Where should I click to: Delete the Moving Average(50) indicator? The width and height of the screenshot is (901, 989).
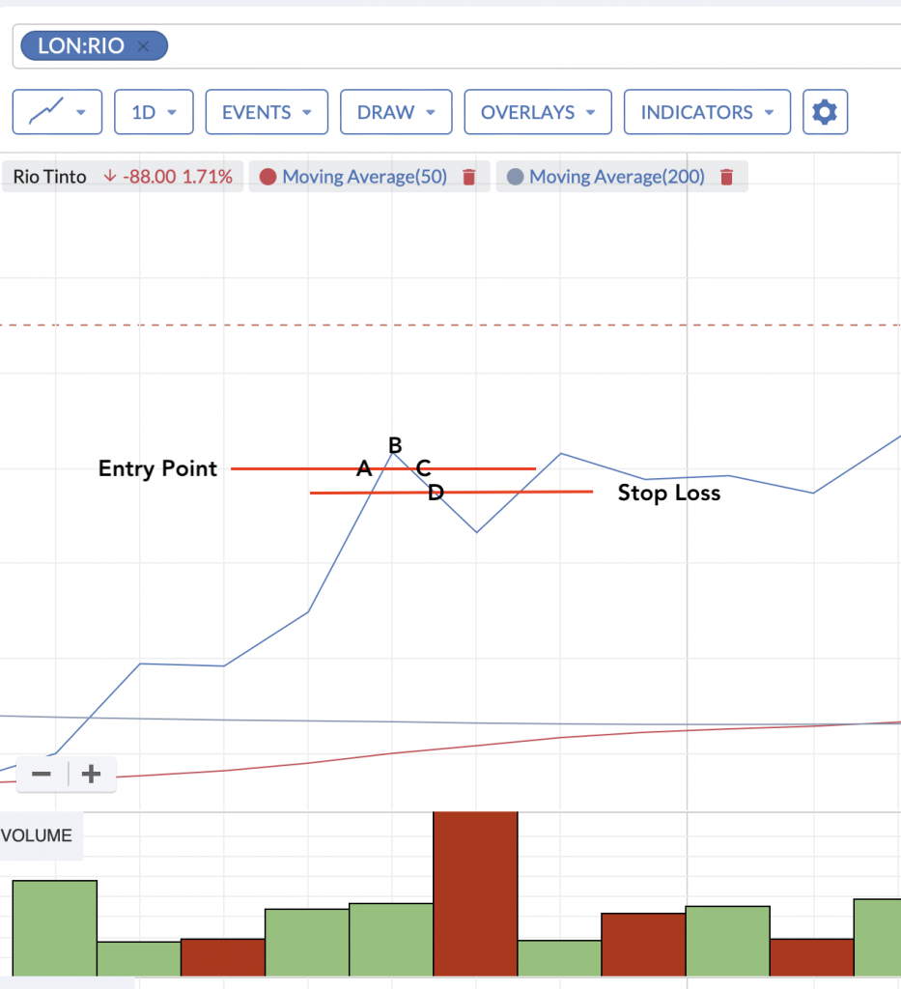[x=469, y=177]
